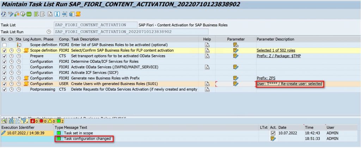The image size is (361, 148).
Task: Open 'User: T**** / Re-create user: selected' link
Action: point(289,84)
